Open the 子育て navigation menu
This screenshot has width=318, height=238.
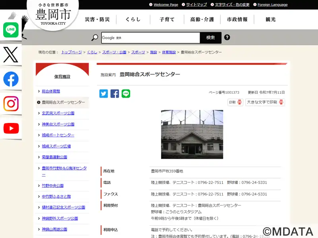click(167, 19)
